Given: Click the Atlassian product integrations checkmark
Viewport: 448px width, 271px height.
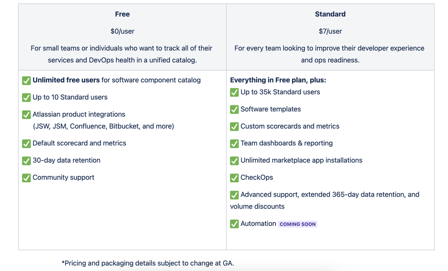Looking at the screenshot, I should coord(26,115).
